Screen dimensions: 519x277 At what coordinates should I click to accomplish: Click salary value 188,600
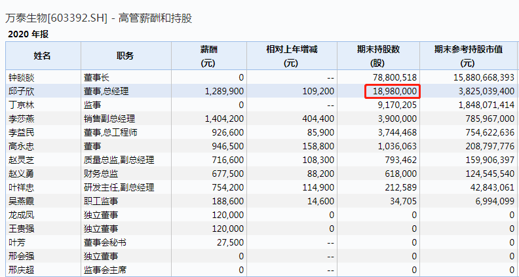(x=228, y=201)
